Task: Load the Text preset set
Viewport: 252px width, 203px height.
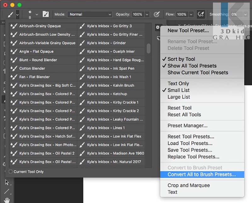Action: coord(202,192)
